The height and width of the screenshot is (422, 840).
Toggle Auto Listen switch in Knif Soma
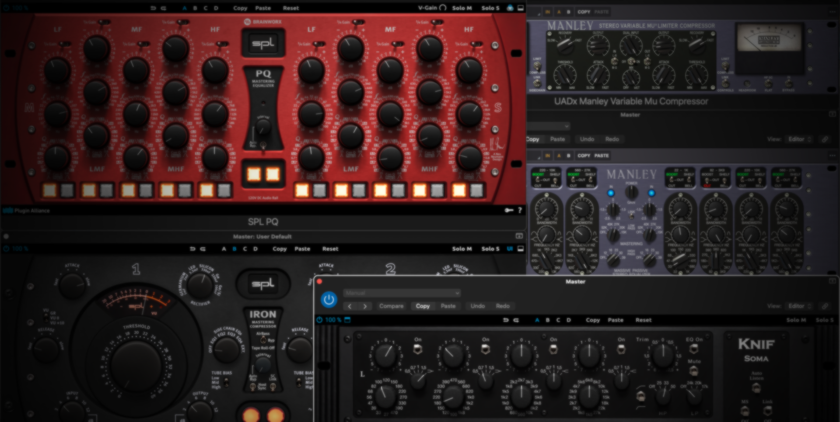point(756,388)
